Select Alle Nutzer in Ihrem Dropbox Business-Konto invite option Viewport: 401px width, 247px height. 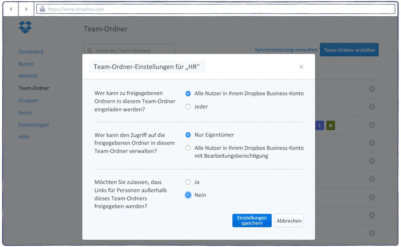188,93
